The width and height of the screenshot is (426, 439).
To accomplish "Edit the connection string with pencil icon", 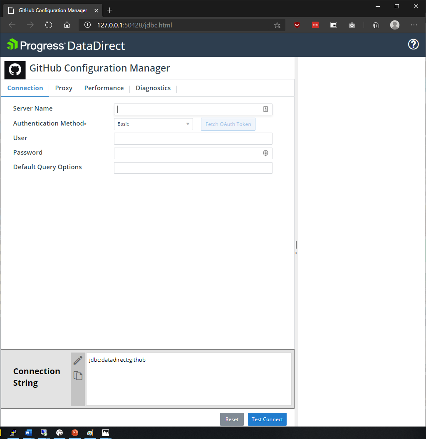I will [x=78, y=360].
